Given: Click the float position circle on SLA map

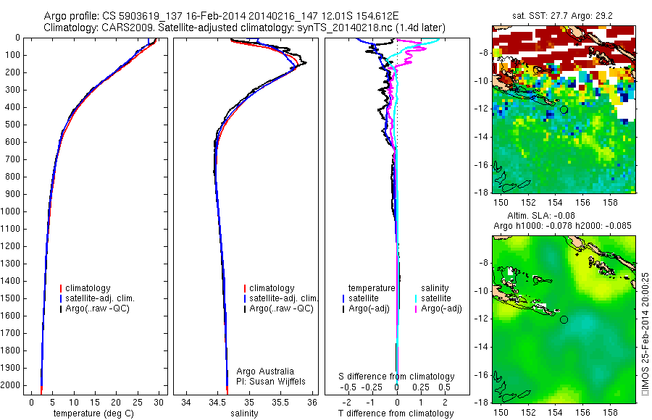Looking at the screenshot, I should (564, 320).
